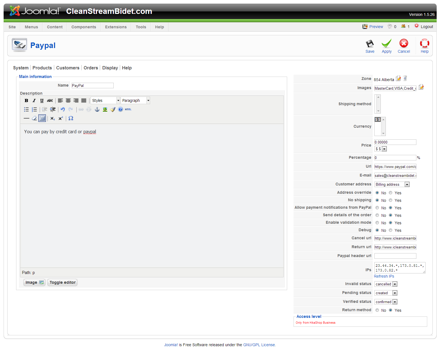The width and height of the screenshot is (440, 347).
Task: Insert a horizontal rule line
Action: (x=26, y=118)
